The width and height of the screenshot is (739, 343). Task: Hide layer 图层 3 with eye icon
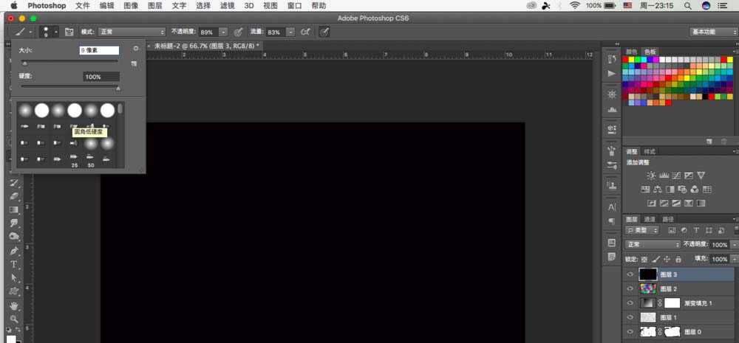click(630, 274)
